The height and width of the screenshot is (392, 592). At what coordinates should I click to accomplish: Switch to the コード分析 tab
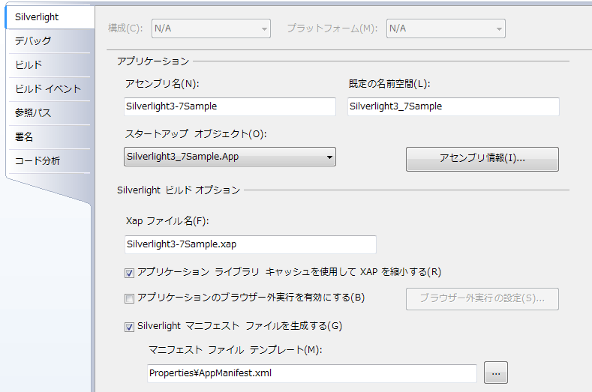coord(50,160)
